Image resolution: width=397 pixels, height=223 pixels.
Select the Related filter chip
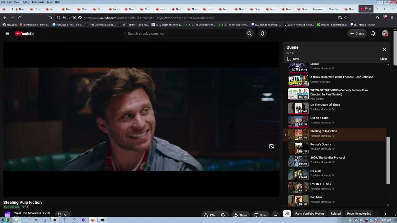coord(336,213)
